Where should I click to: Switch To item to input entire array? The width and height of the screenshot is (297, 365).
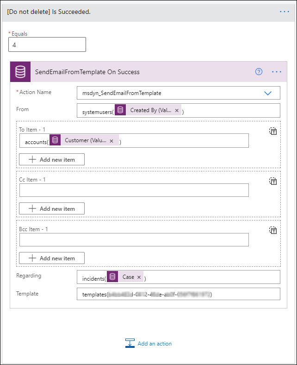pyautogui.click(x=273, y=131)
